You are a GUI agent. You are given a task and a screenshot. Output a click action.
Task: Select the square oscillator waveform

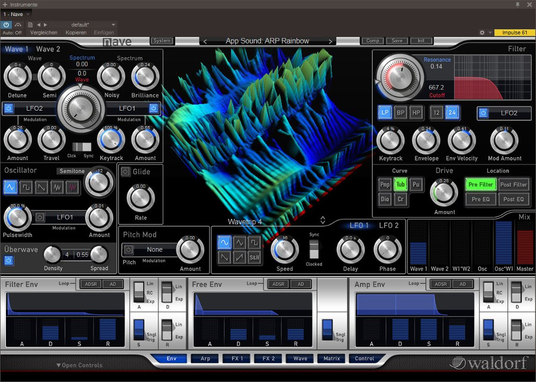(x=26, y=187)
